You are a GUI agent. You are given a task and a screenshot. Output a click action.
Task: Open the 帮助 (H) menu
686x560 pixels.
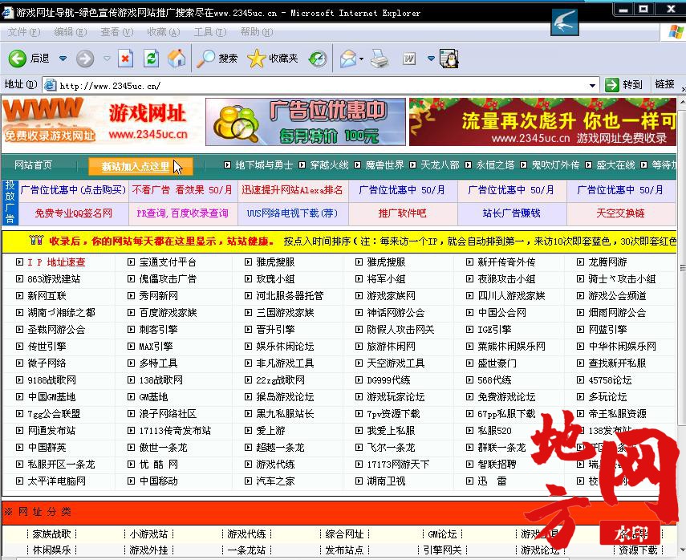point(257,32)
